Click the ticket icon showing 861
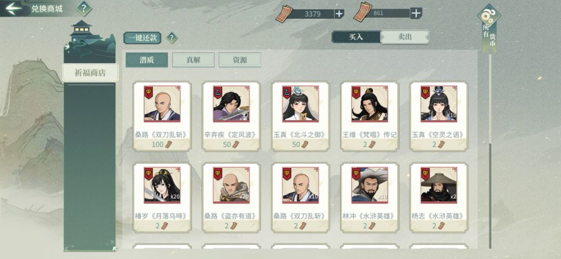This screenshot has height=259, width=561. point(363,12)
